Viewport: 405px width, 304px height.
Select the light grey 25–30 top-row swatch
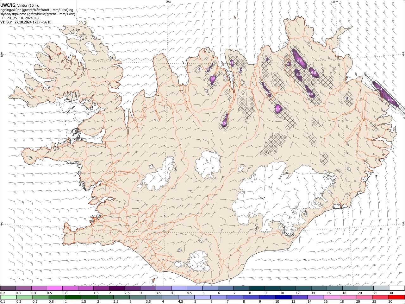[x=381, y=288]
